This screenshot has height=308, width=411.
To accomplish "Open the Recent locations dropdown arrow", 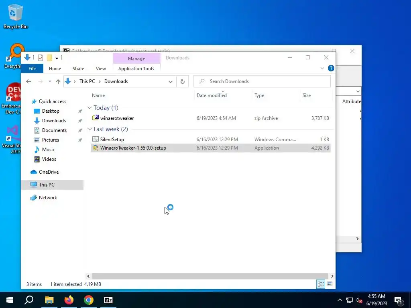I will (50, 81).
